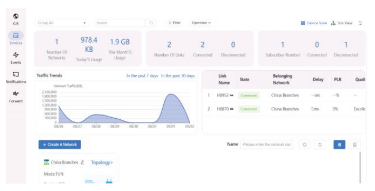Click the Subscriber Number stat

283,50
